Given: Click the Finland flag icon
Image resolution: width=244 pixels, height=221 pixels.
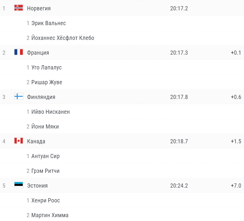Looking at the screenshot, I should [19, 96].
